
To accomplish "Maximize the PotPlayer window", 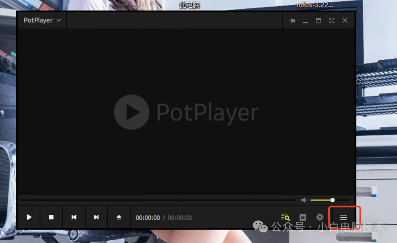I will coord(318,21).
